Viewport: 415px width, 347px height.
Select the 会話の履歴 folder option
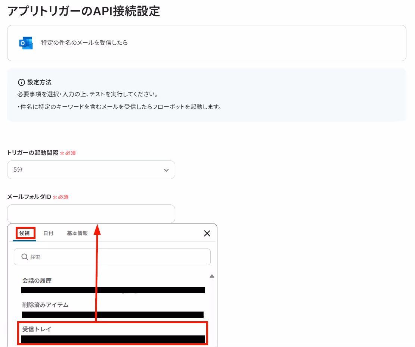[113, 285]
